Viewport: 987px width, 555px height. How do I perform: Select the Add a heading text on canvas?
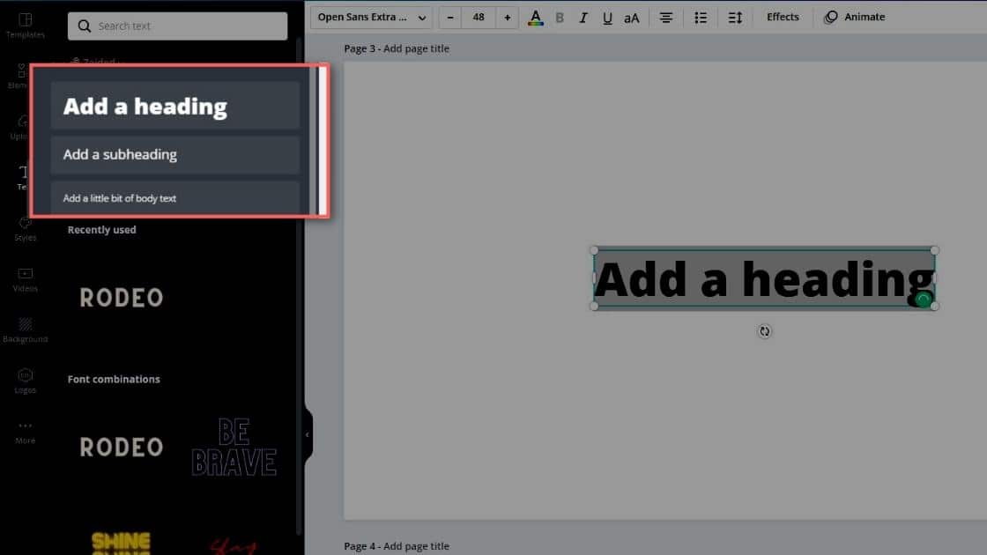[764, 278]
